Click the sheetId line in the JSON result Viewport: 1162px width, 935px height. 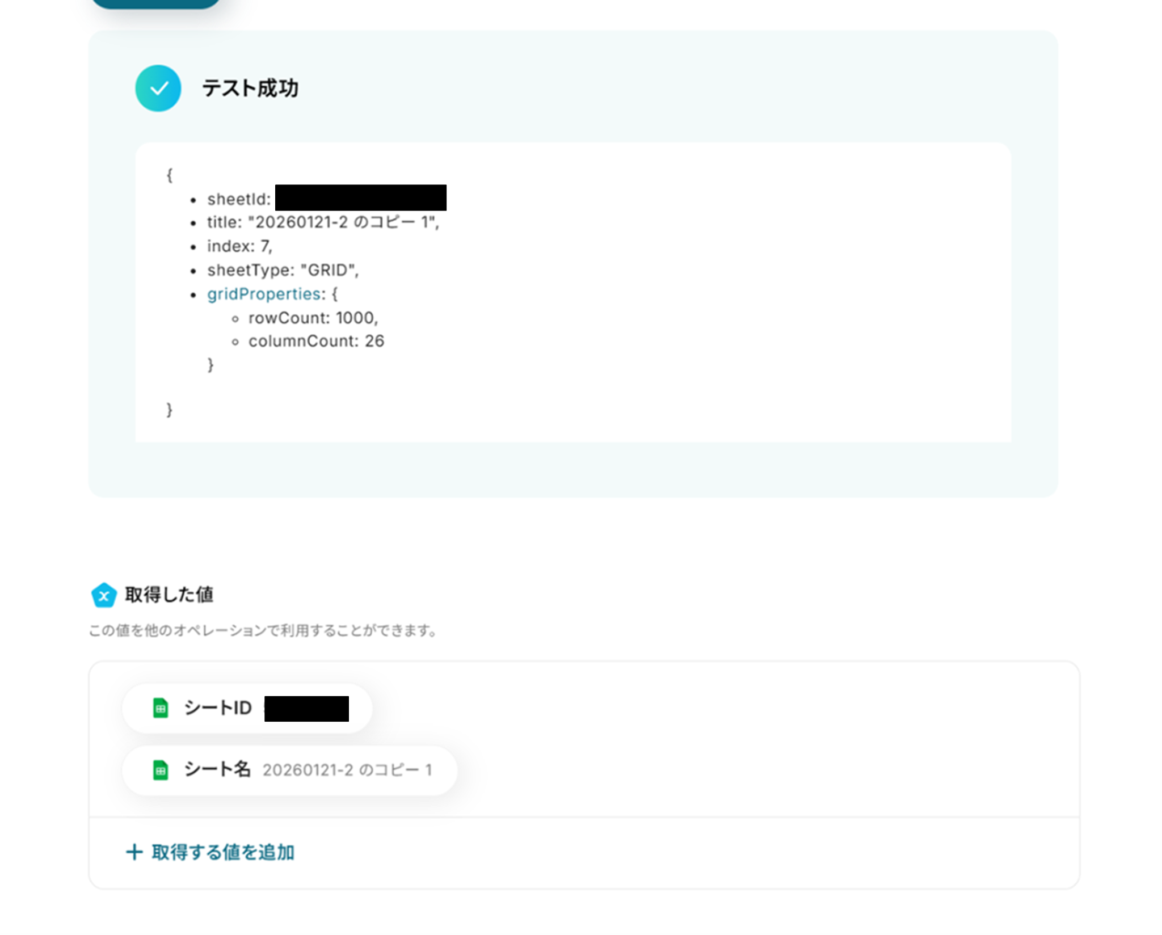click(238, 199)
